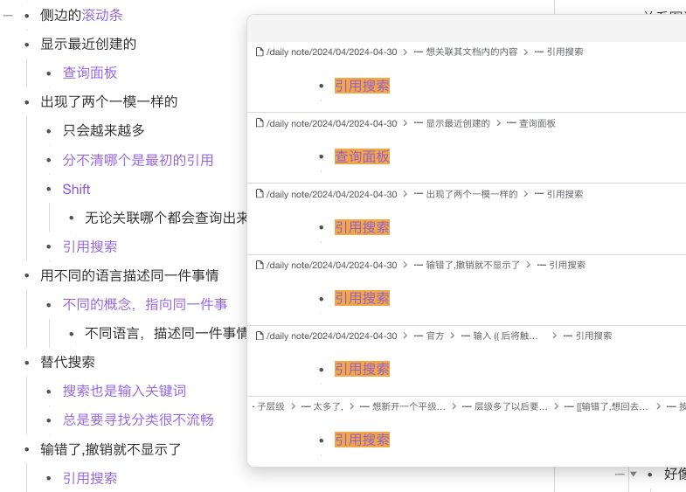Select the 不同语言，描述同一件事情 block
The image size is (686, 492).
tap(166, 333)
